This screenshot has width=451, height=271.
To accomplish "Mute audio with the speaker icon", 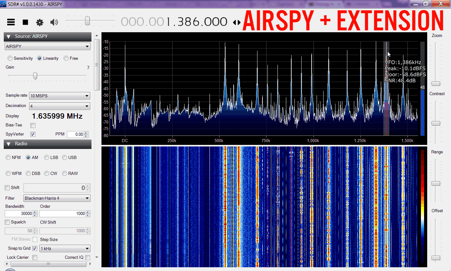I will point(54,22).
